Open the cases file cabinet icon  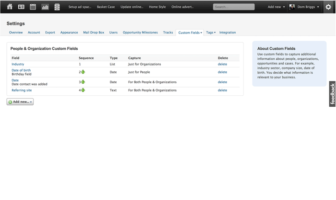57,7
